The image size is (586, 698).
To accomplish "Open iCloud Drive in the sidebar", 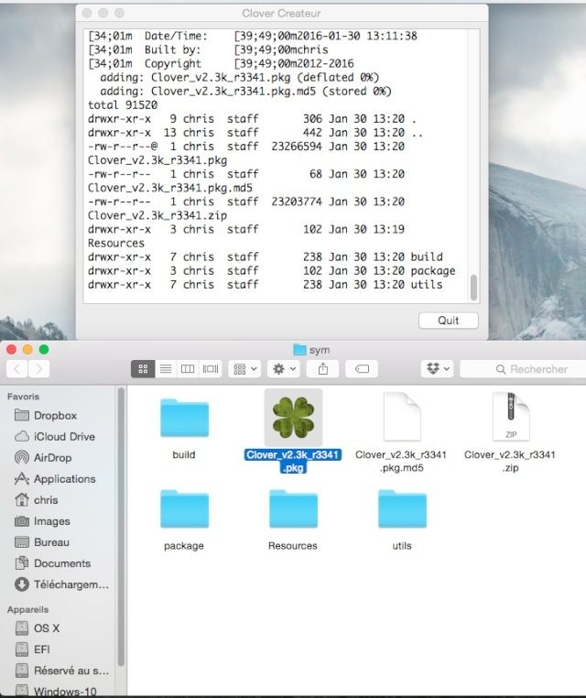I will [x=64, y=437].
